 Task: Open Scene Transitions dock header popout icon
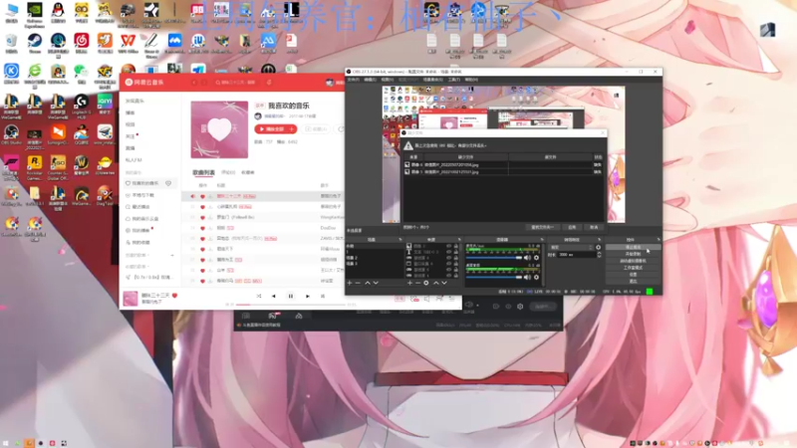(600, 240)
